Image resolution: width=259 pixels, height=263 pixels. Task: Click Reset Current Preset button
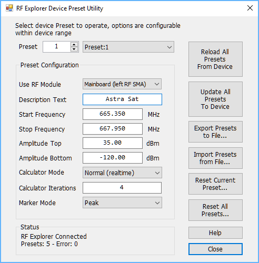point(215,184)
